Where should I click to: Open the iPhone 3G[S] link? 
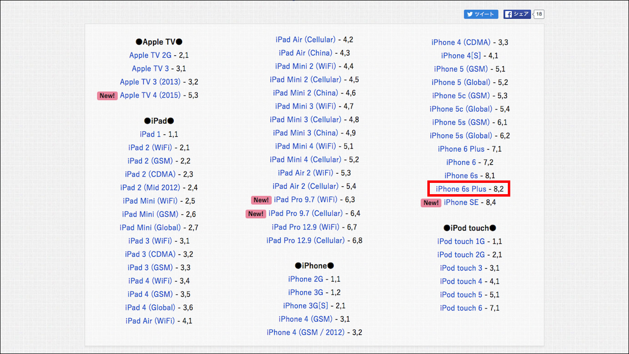pos(306,305)
